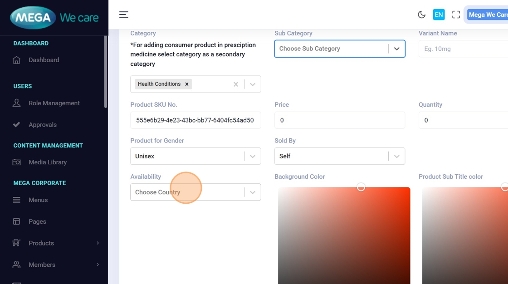Click the Media Library camera icon
508x284 pixels.
pos(17,162)
